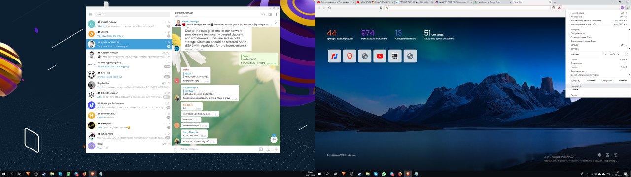Open a new browser tab with plus
This screenshot has height=177, width=631.
[x=555, y=3]
